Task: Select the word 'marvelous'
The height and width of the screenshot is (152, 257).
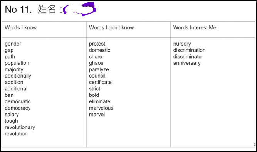Action: click(x=101, y=108)
